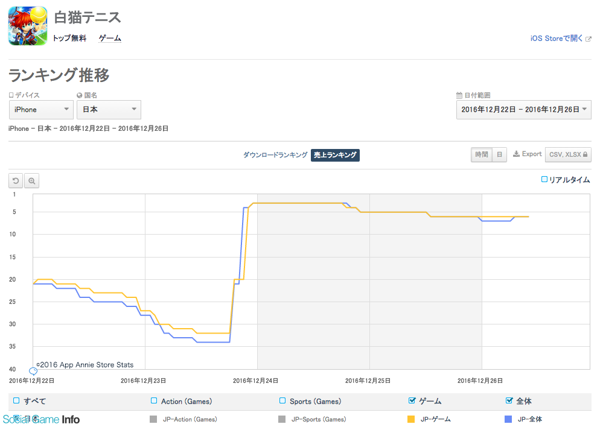The width and height of the screenshot is (603, 427).
Task: Check the すべて checkbox
Action: (x=16, y=400)
